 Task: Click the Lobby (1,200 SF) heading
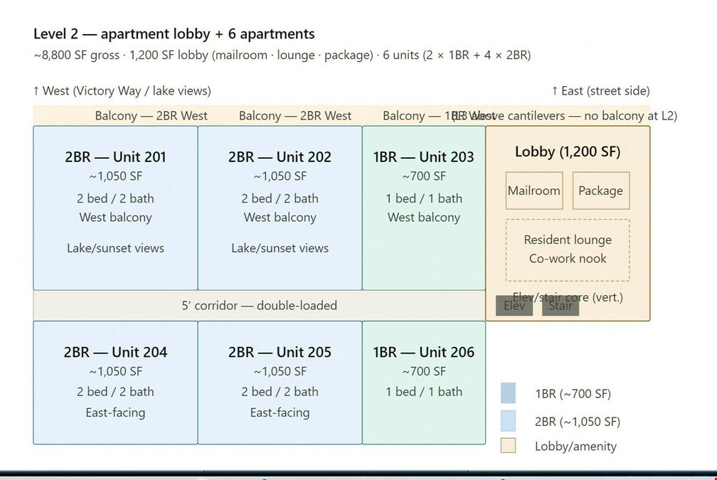568,151
